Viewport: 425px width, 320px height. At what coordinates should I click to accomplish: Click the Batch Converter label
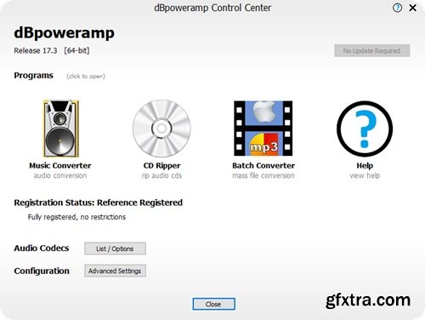click(263, 165)
